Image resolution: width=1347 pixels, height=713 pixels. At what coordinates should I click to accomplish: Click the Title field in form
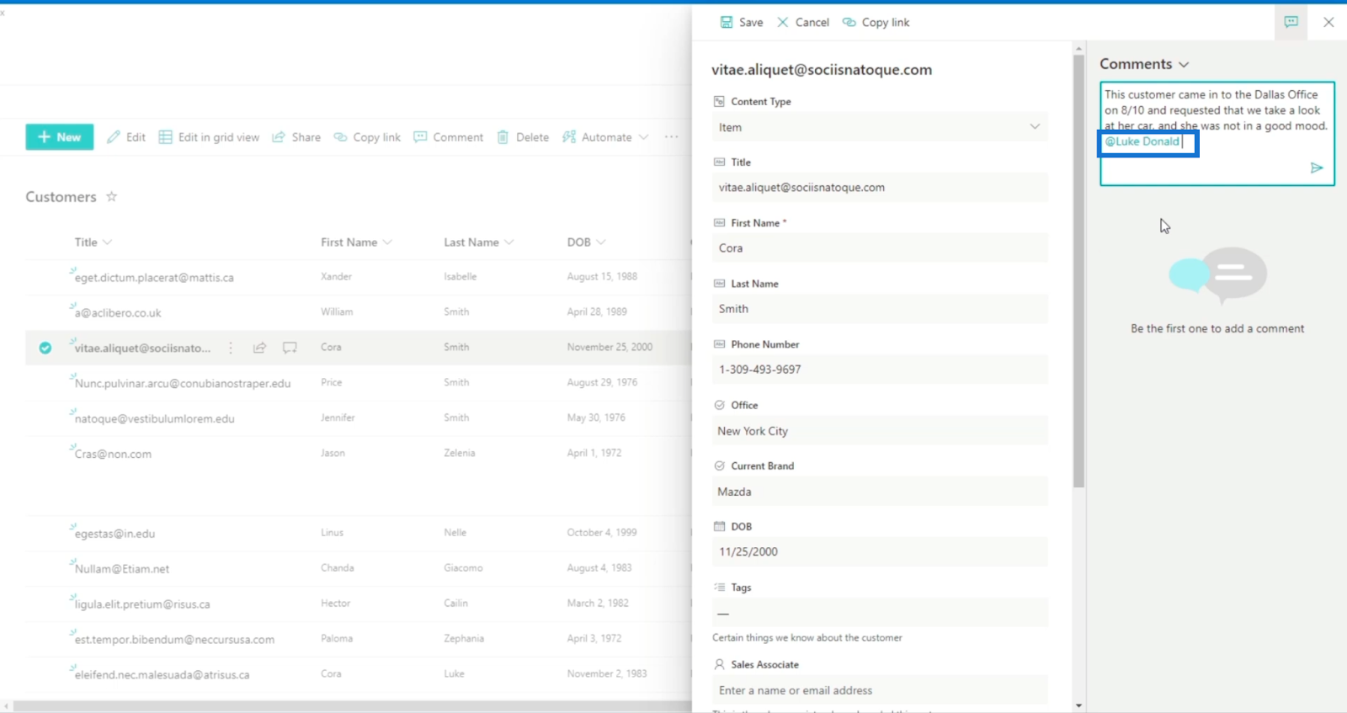coord(880,188)
